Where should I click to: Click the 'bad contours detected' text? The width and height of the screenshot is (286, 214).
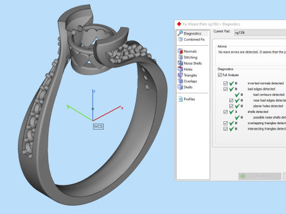coord(269,95)
